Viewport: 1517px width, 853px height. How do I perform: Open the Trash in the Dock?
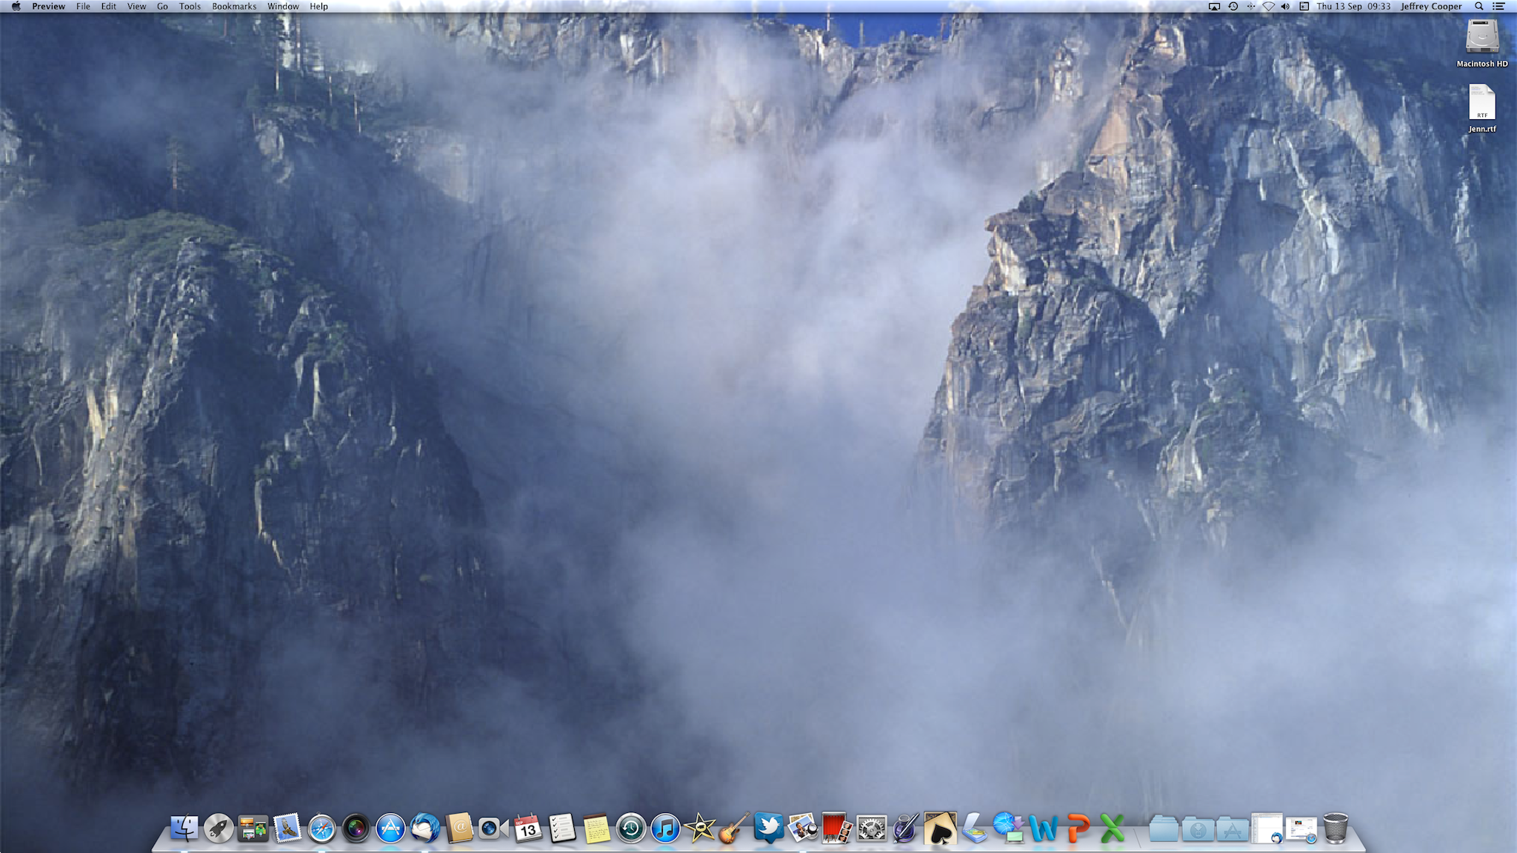point(1336,828)
